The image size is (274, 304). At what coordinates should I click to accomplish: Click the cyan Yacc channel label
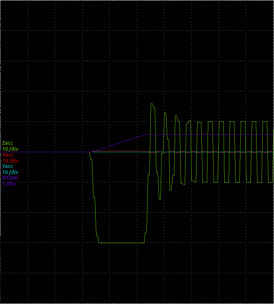click(x=8, y=166)
